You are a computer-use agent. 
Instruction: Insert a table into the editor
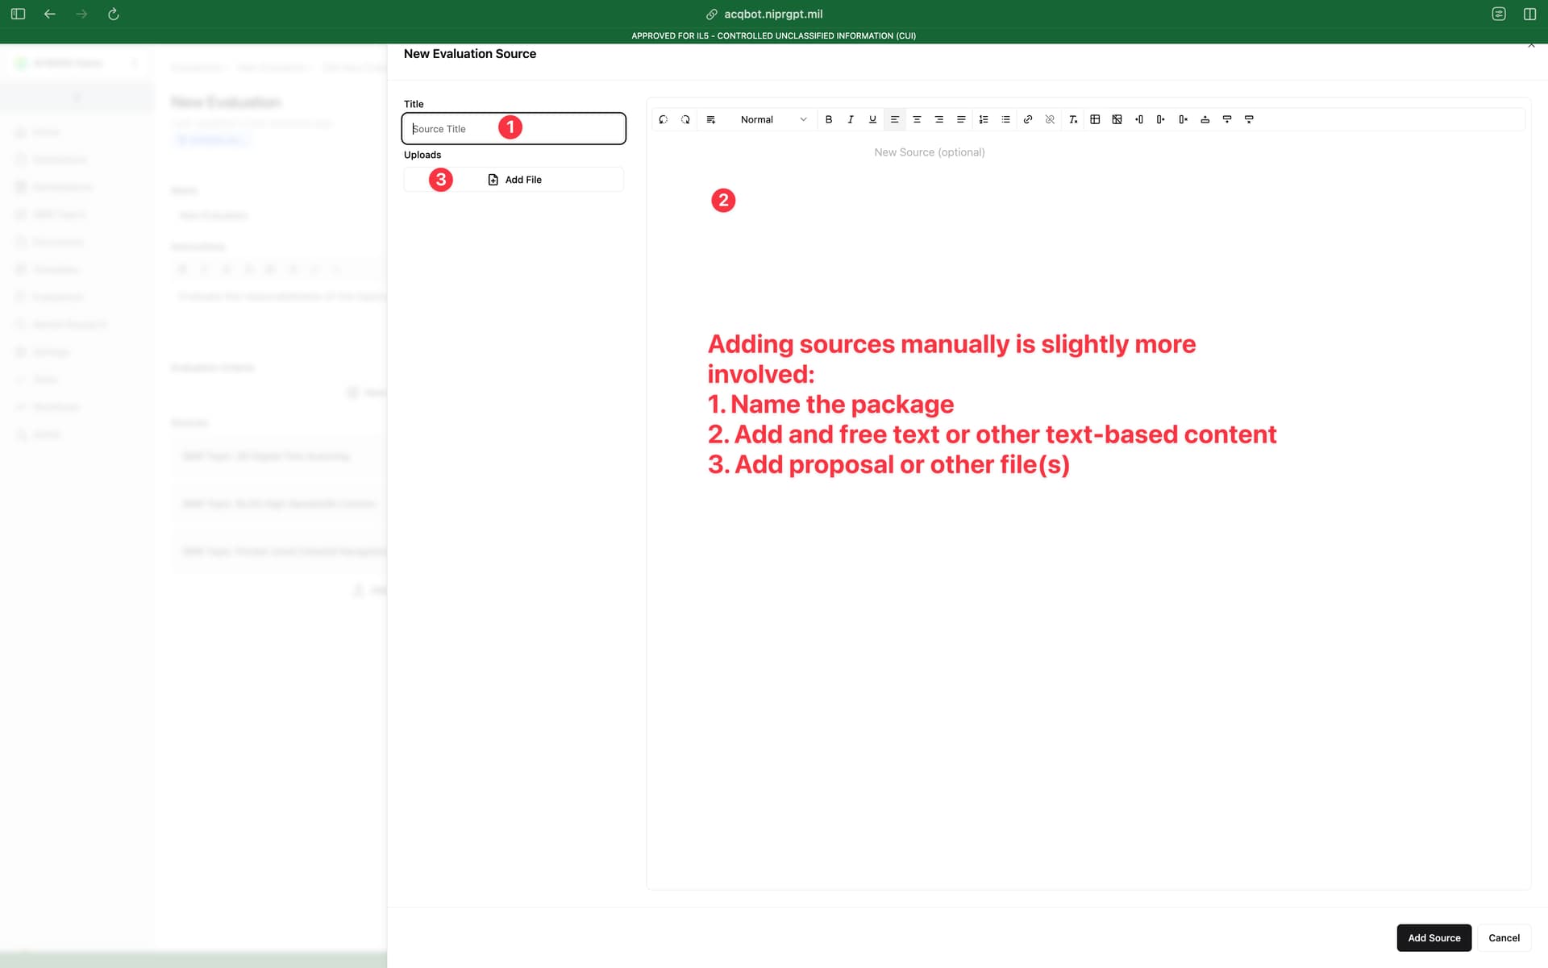click(1095, 119)
